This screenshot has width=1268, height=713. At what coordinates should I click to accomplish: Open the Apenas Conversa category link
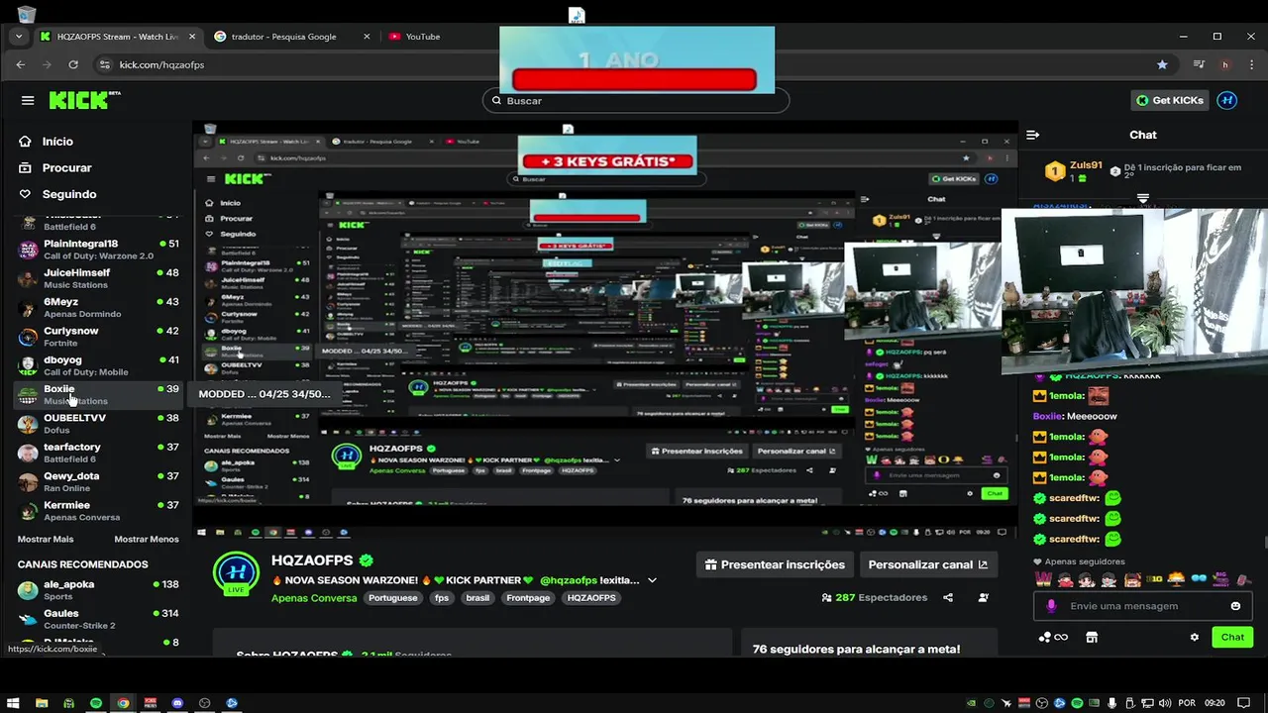click(x=314, y=598)
